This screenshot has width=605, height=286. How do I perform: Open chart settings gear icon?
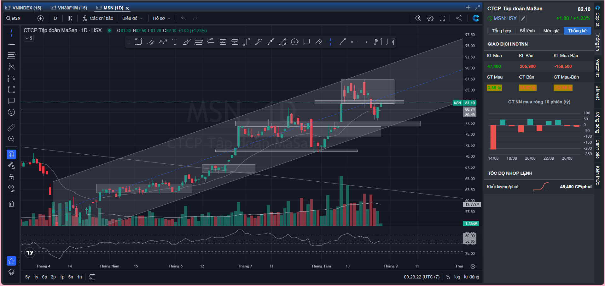click(x=430, y=18)
